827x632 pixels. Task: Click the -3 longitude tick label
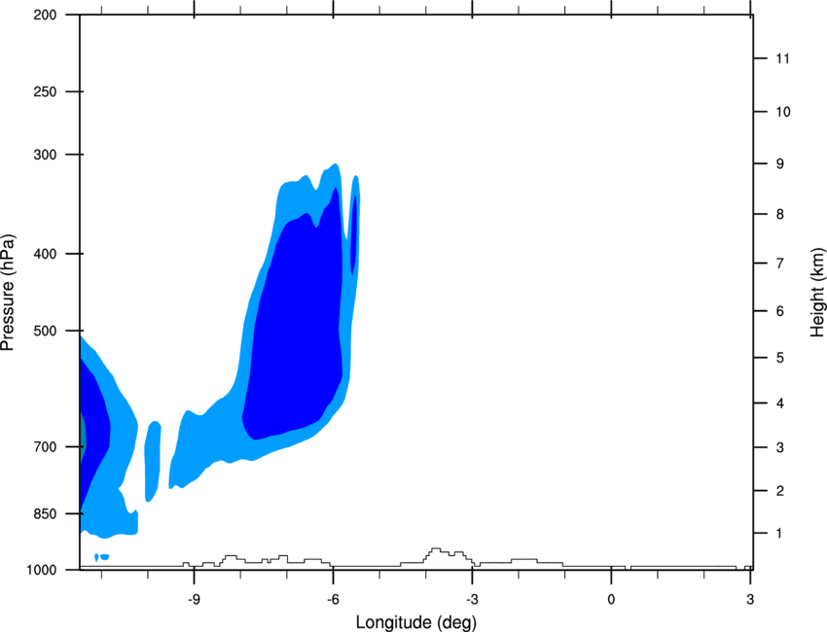point(472,599)
